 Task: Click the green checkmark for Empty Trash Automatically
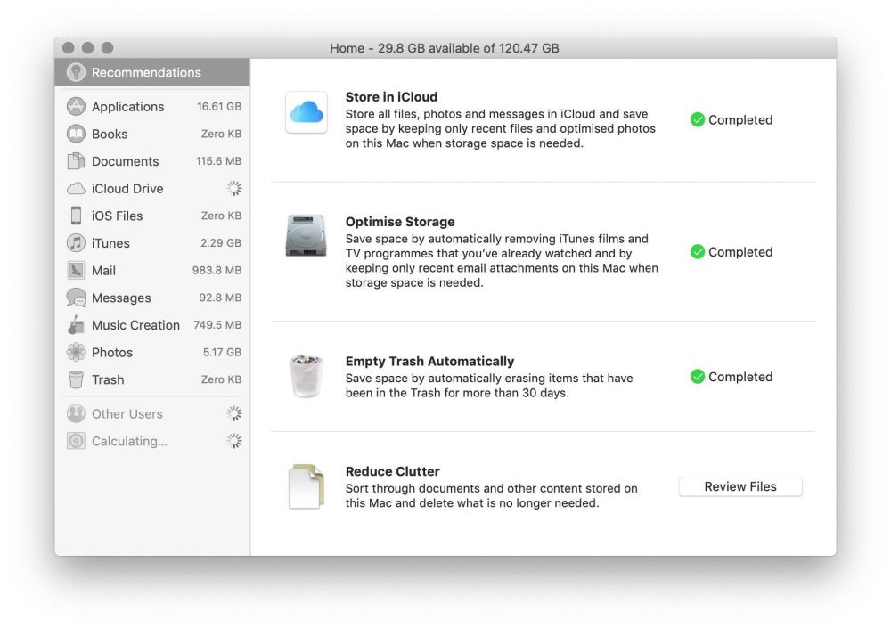point(698,376)
